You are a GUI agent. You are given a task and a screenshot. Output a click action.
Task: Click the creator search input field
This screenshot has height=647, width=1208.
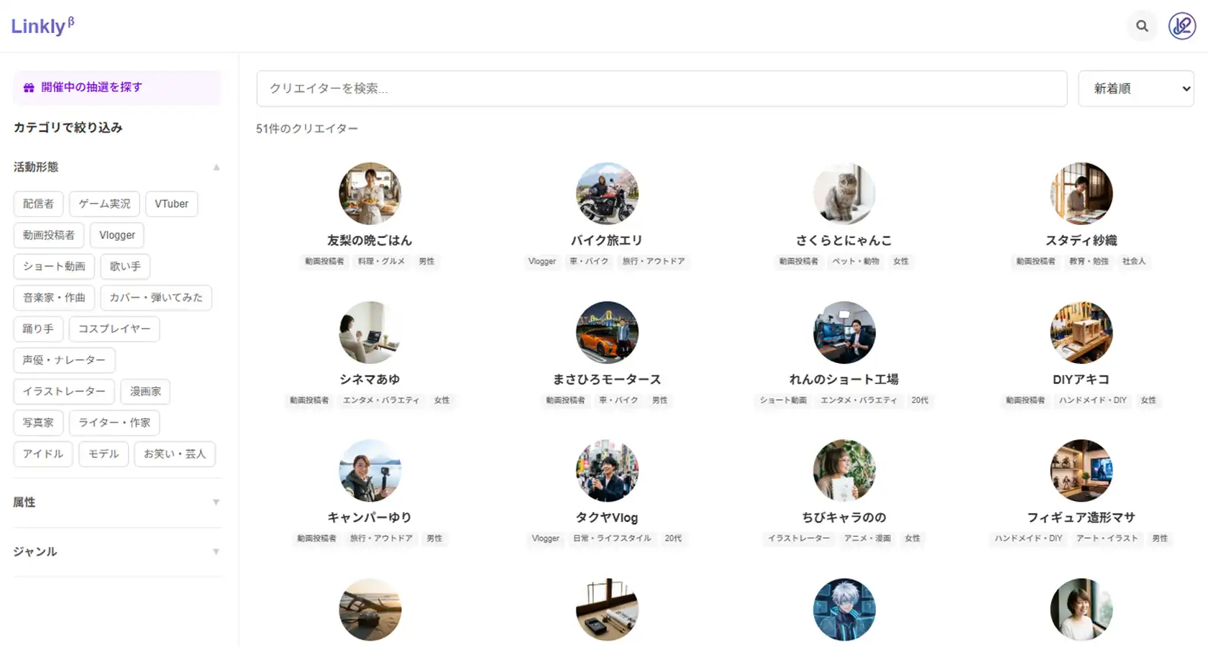click(662, 88)
